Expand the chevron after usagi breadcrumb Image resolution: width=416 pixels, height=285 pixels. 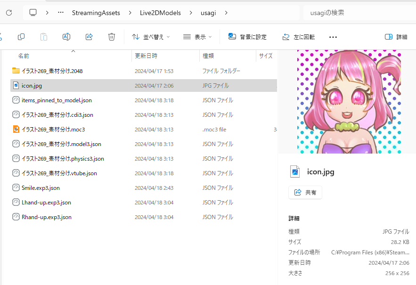227,13
